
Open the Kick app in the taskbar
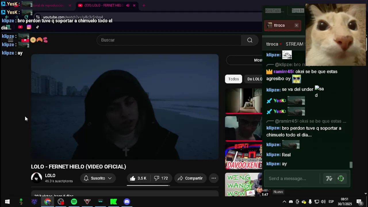click(114, 202)
